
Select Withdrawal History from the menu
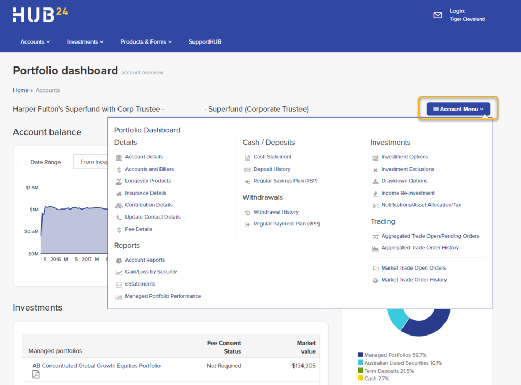click(275, 212)
